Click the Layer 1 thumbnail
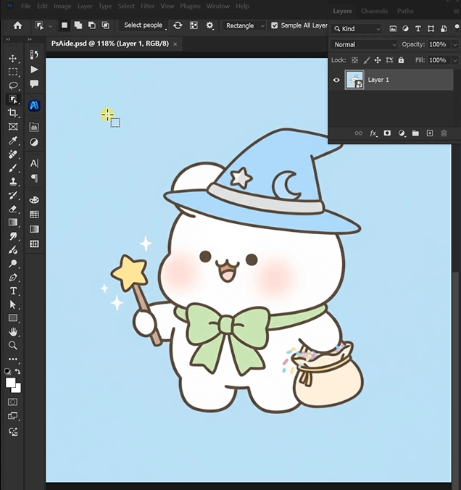This screenshot has height=490, width=461. coord(354,80)
